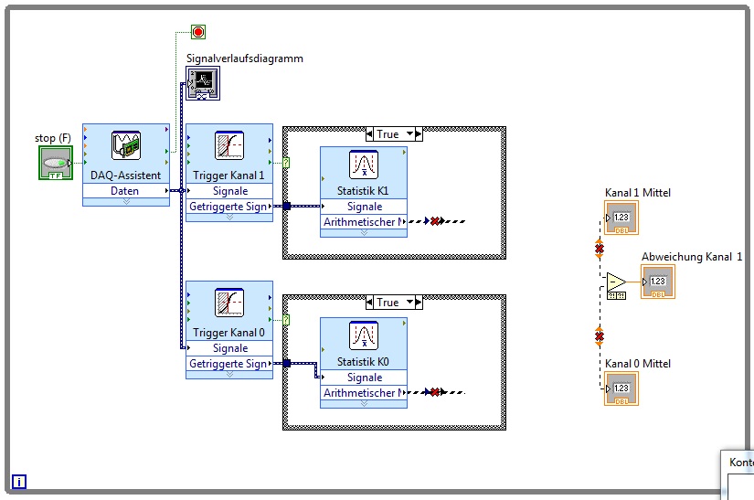Expand the DAQ-Assistent terminal list
The width and height of the screenshot is (754, 500).
(x=126, y=202)
